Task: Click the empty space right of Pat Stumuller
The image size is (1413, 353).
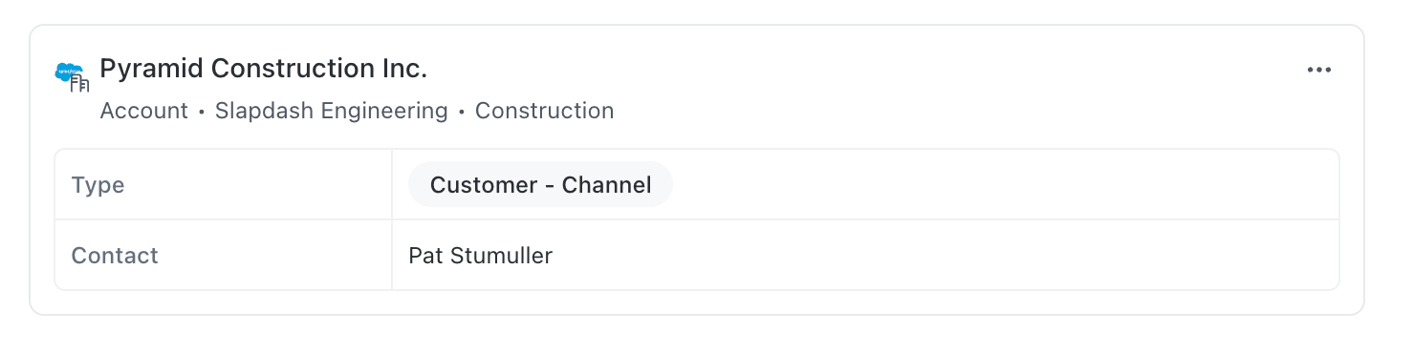Action: pyautogui.click(x=946, y=256)
